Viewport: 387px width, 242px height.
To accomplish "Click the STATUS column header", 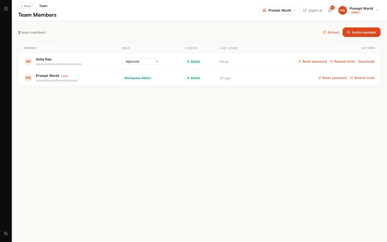I will 191,48.
